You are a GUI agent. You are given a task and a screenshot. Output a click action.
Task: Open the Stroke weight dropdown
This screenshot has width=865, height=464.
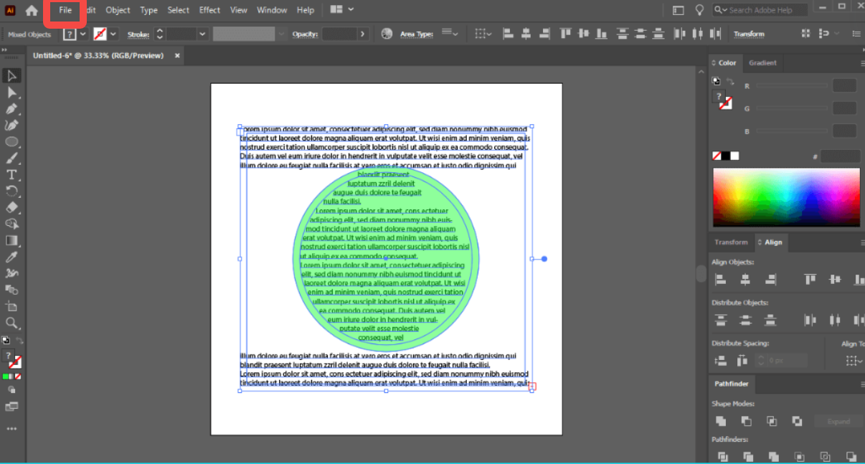coord(202,33)
